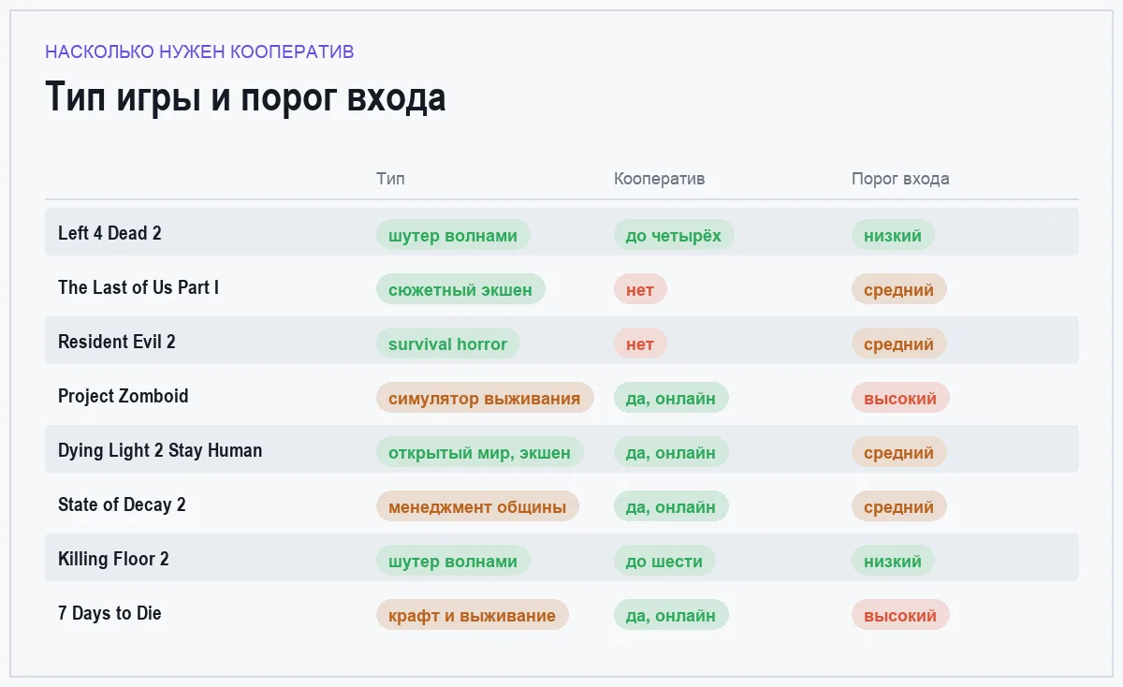Click "средний" tag in State of Decay 2 row

tap(899, 507)
